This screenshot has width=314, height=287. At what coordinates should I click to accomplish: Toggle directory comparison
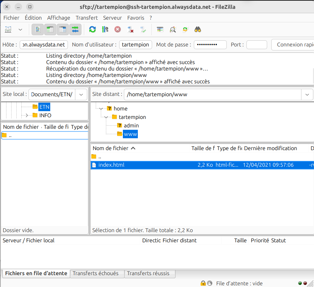point(173,30)
